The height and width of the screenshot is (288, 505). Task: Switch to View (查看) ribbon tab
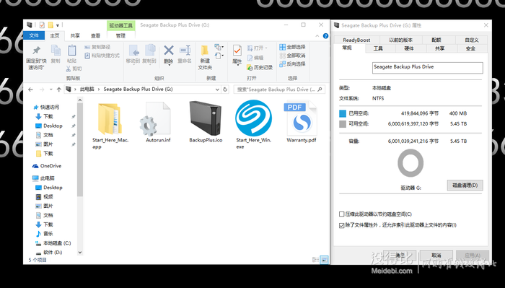[x=95, y=36]
